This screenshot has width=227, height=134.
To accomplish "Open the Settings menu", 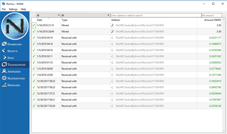I will tap(13, 9).
